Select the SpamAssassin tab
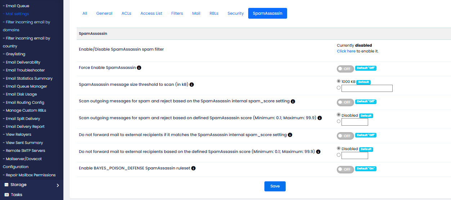 pyautogui.click(x=268, y=13)
